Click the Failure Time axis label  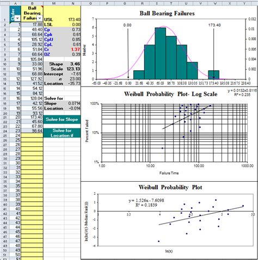(x=169, y=173)
